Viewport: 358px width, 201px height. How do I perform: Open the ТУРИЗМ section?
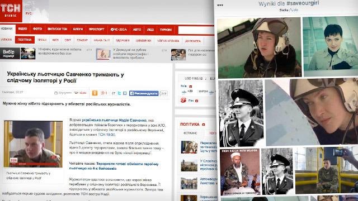point(166,30)
